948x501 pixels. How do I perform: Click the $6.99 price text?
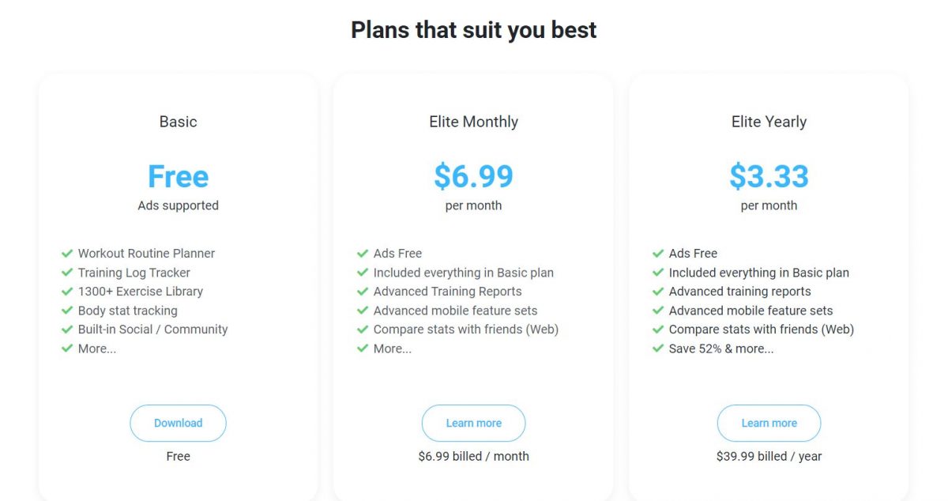[473, 176]
